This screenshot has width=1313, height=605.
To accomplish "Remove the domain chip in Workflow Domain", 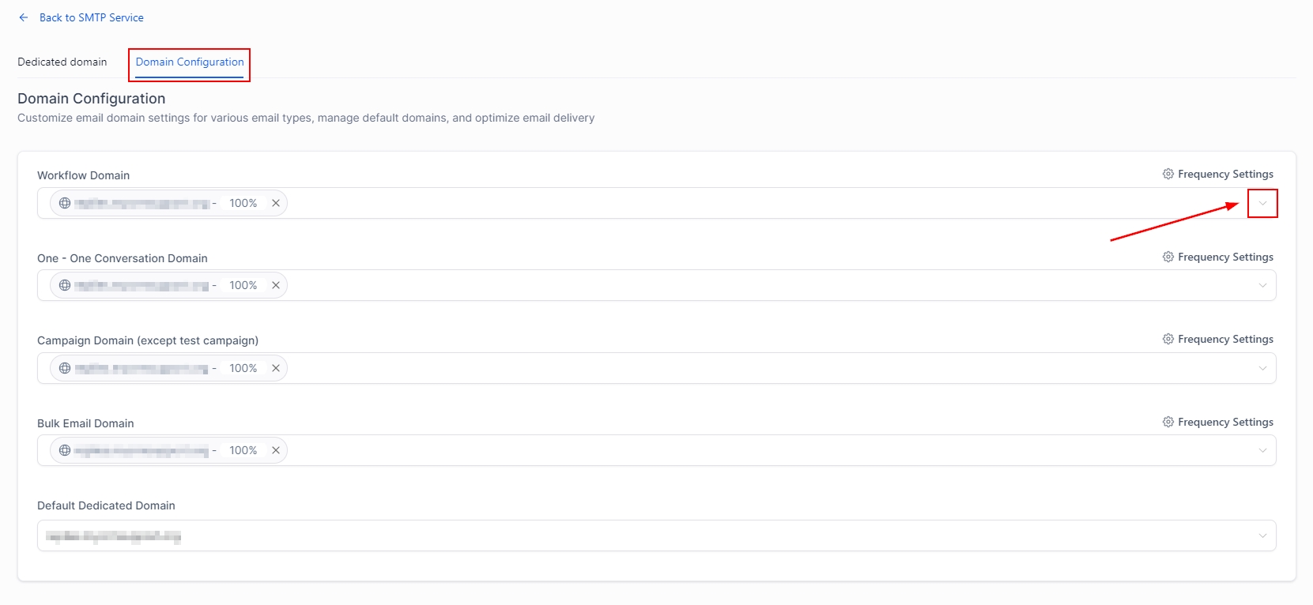I will [276, 203].
